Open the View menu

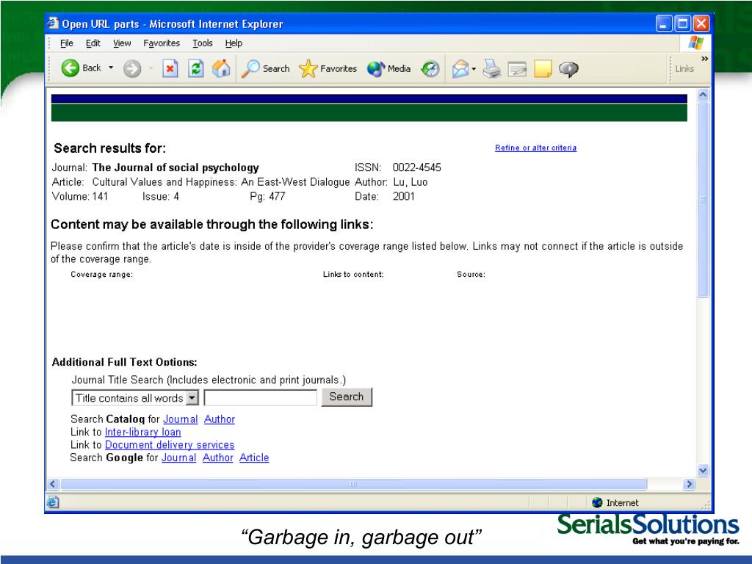coord(122,43)
